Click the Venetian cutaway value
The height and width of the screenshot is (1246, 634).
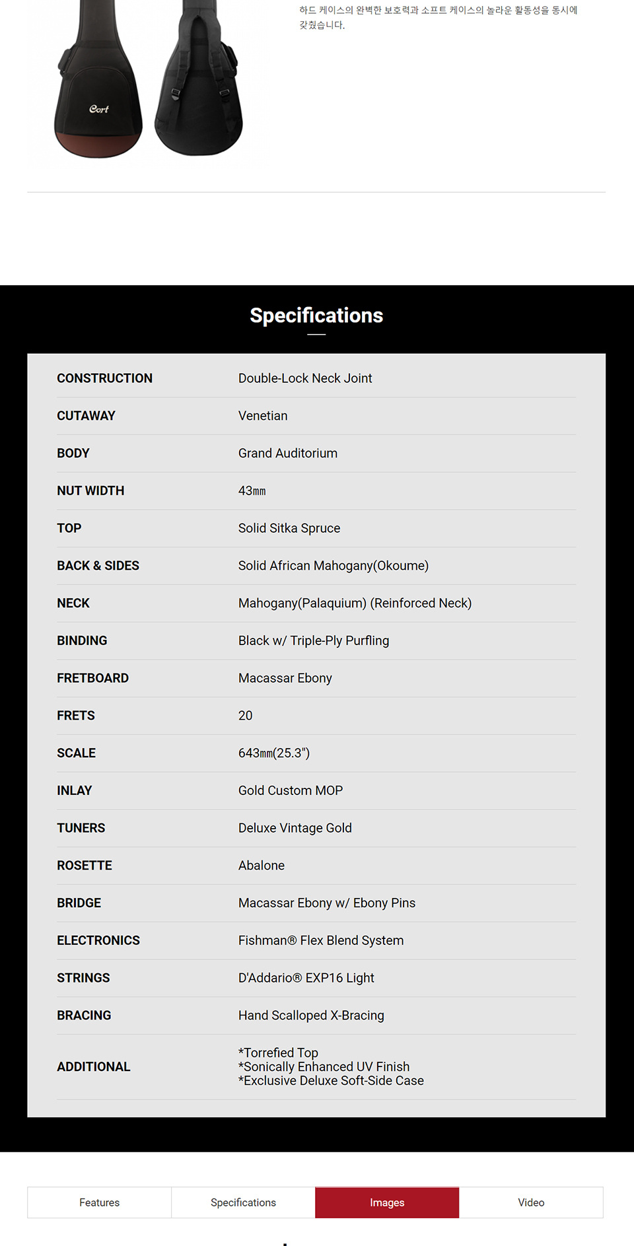(x=263, y=416)
